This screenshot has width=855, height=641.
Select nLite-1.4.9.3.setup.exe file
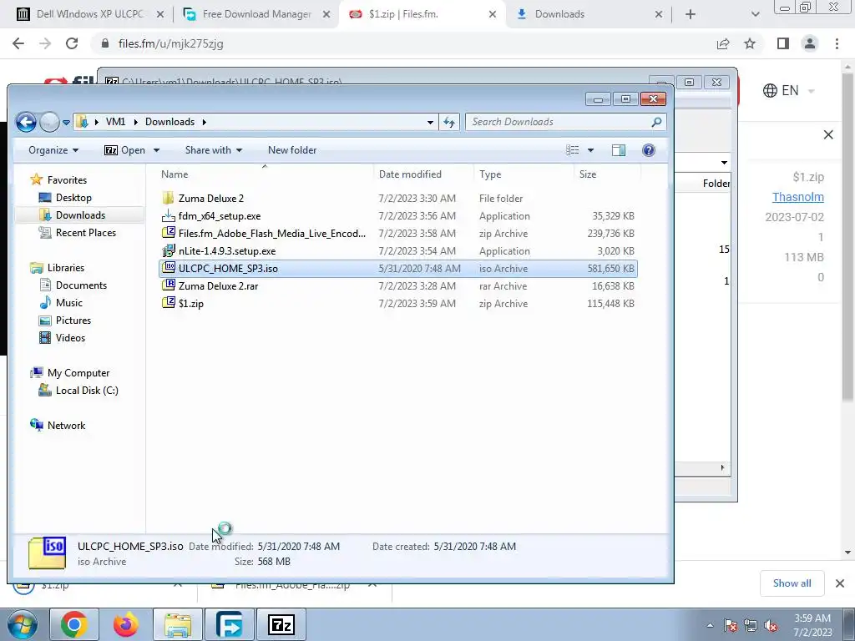tap(398, 251)
